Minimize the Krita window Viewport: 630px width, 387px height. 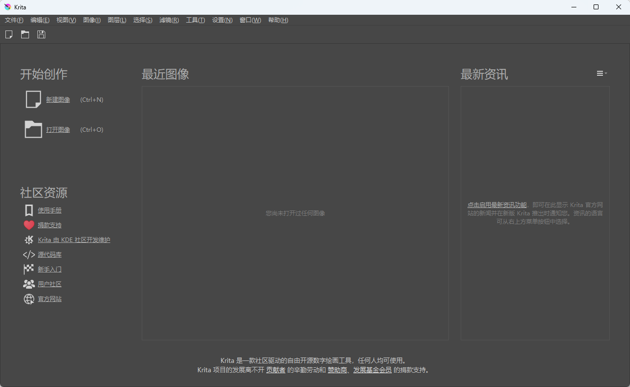coord(574,7)
